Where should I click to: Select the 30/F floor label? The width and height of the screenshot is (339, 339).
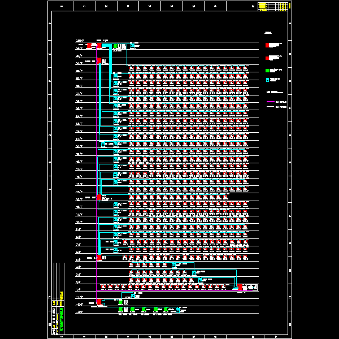point(79,71)
